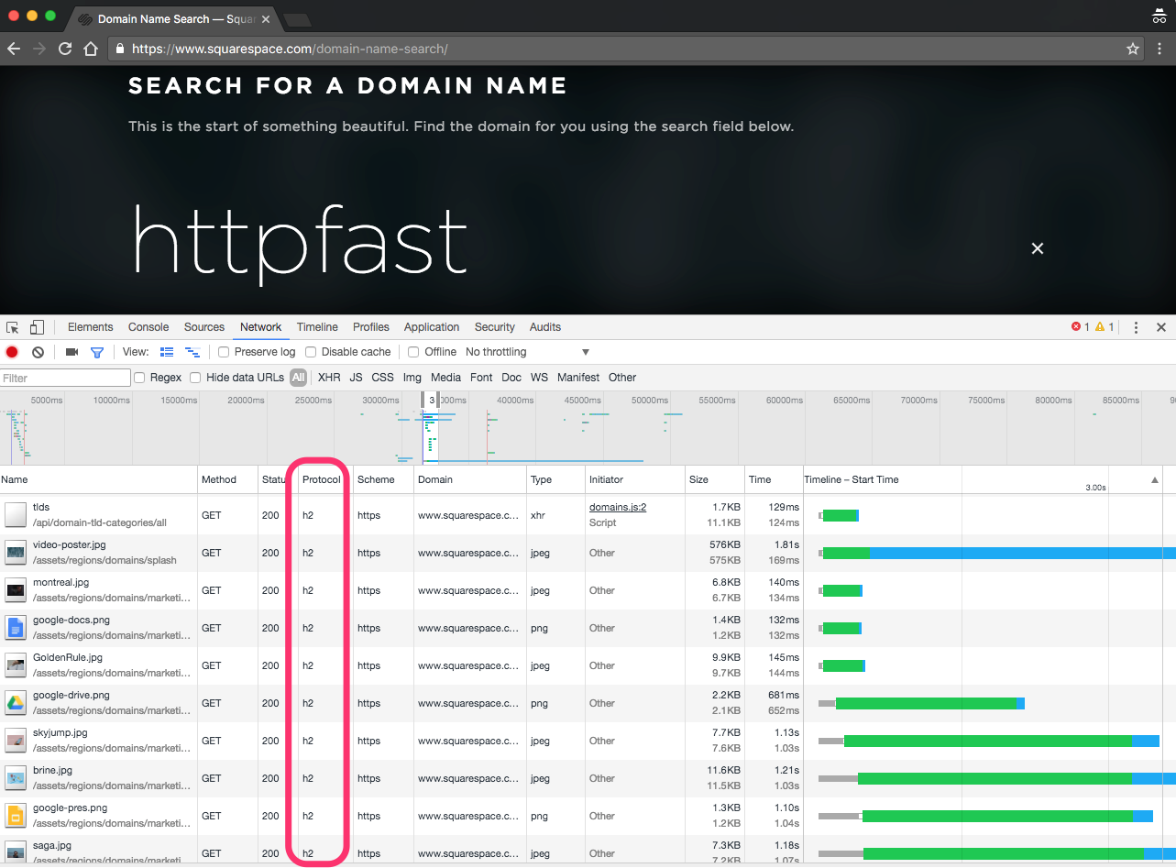
Task: Toggle the network filter funnel icon
Action: click(x=97, y=352)
